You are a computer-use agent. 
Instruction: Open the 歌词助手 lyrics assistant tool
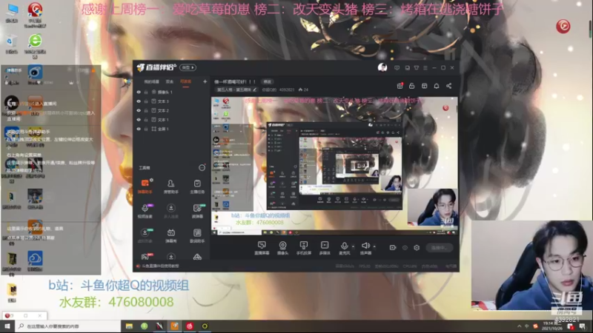coord(197,235)
